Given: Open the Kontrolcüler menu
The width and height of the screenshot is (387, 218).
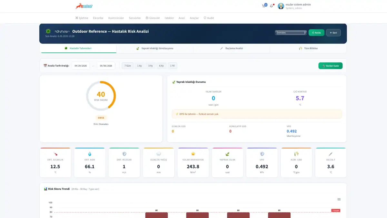Looking at the screenshot, I should coord(116,18).
